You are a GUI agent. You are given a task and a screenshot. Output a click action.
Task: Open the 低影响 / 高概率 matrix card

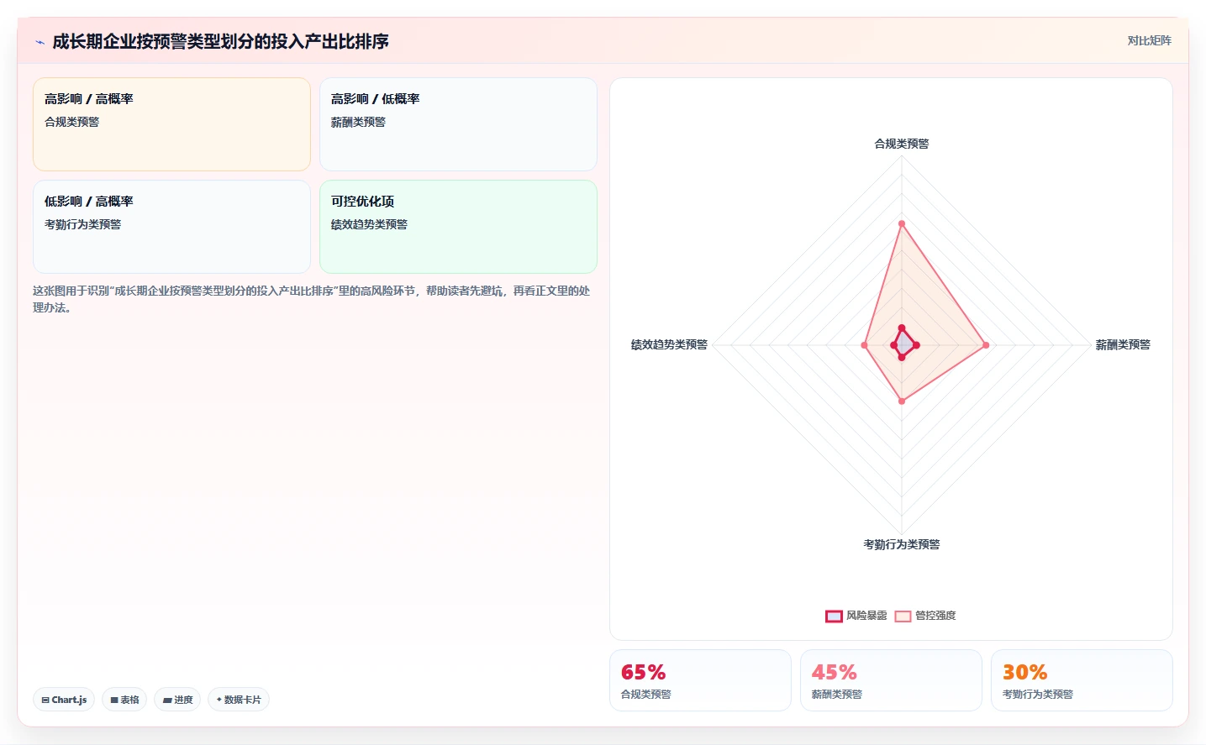[171, 227]
